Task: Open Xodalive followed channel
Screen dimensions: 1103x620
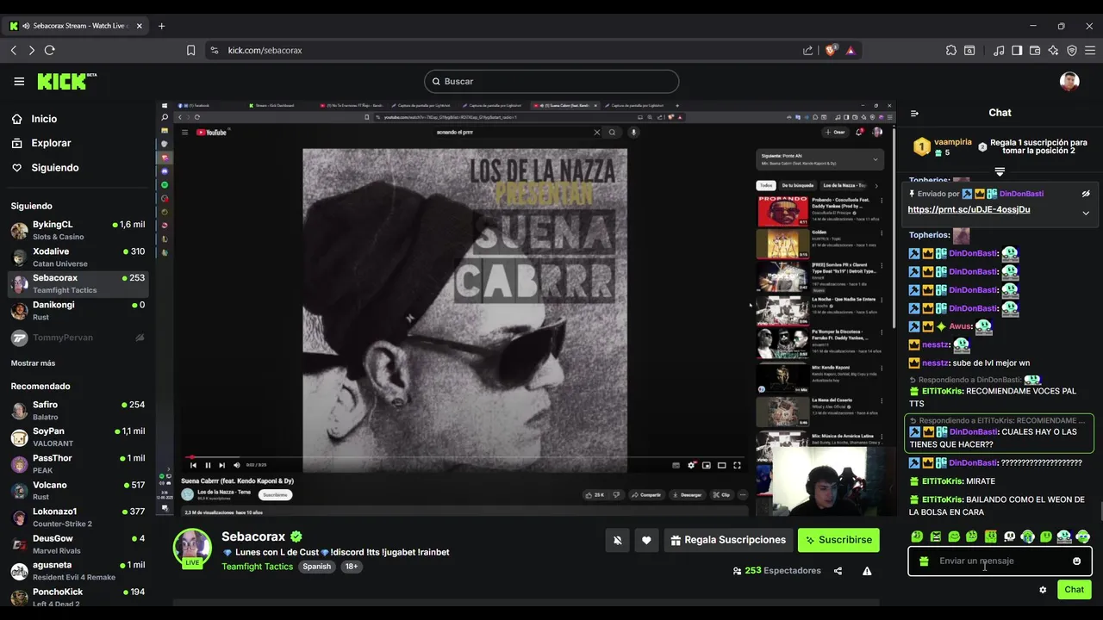Action: click(x=78, y=257)
